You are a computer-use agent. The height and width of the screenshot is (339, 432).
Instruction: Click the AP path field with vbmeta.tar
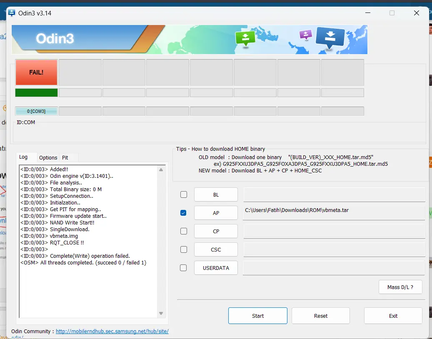334,213
